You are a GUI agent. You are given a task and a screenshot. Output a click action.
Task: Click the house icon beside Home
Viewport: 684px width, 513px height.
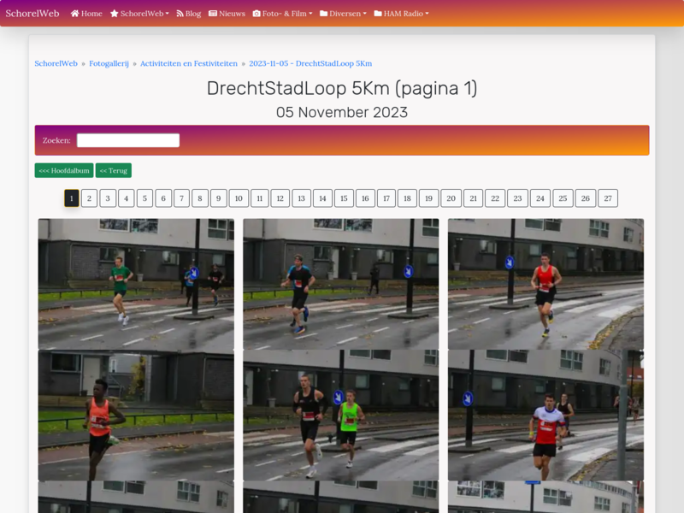[x=74, y=14]
